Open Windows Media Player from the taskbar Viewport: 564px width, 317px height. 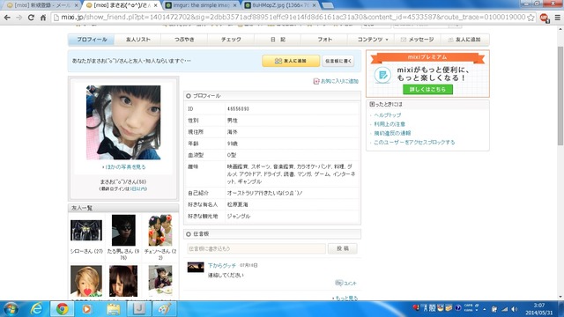pos(86,309)
